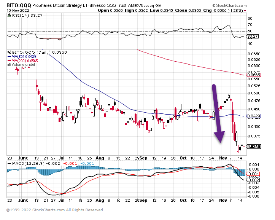Click Nov on the MACD panel date axis
This screenshot has width=275, height=220.
pyautogui.click(x=223, y=200)
